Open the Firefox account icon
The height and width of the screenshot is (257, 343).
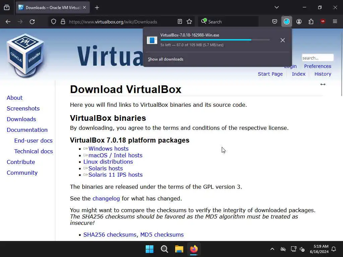[x=299, y=21]
